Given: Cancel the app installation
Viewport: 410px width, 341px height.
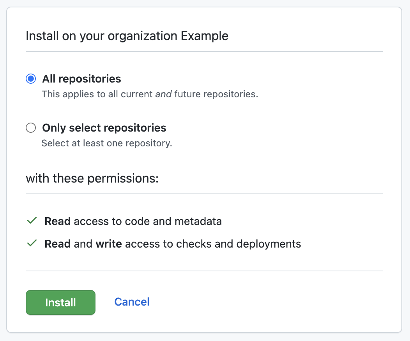Looking at the screenshot, I should coord(132,302).
